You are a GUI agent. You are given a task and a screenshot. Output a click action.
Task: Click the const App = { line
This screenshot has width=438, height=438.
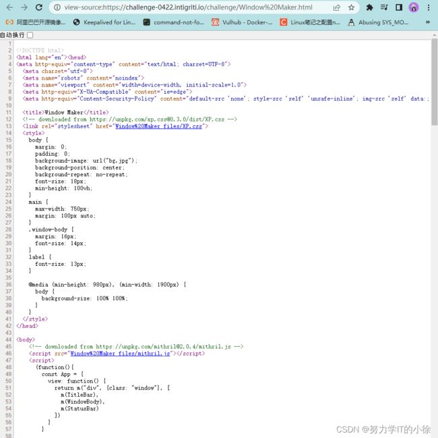pos(63,375)
